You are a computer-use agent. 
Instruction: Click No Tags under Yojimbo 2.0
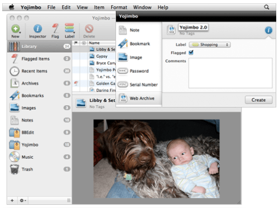click(187, 33)
